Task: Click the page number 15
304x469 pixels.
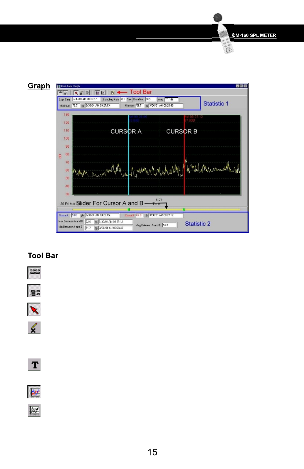Action: coord(152,452)
